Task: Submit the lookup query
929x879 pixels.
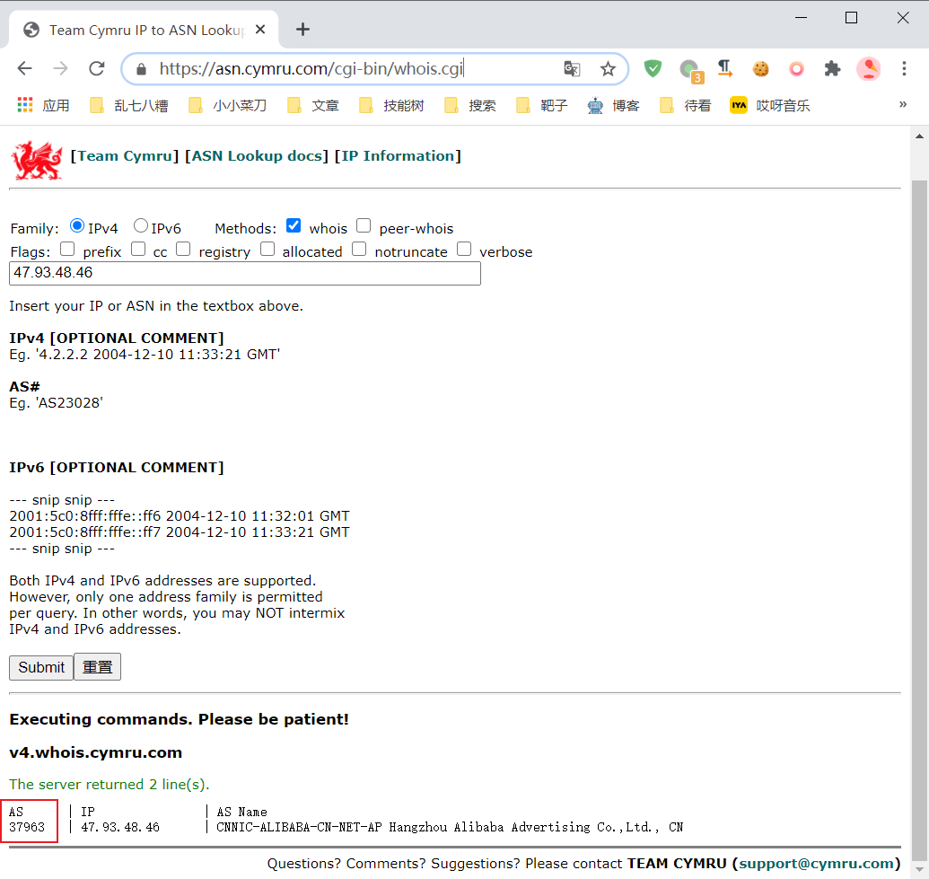Action: coord(41,667)
